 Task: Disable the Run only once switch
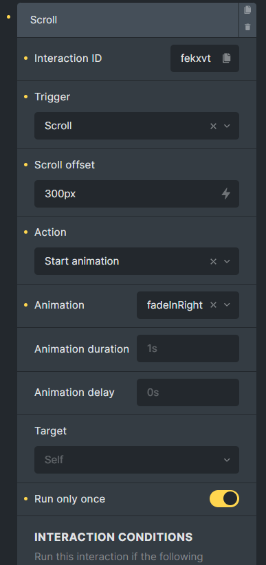pyautogui.click(x=224, y=499)
